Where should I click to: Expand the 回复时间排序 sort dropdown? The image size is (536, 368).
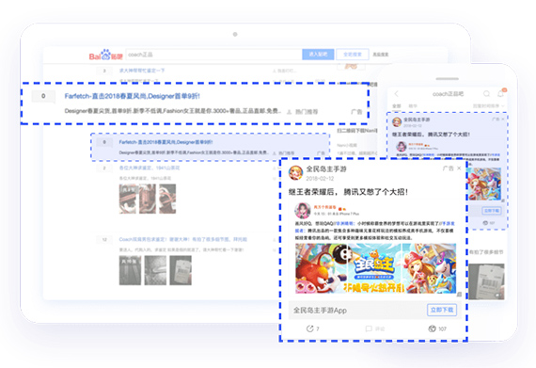point(488,106)
